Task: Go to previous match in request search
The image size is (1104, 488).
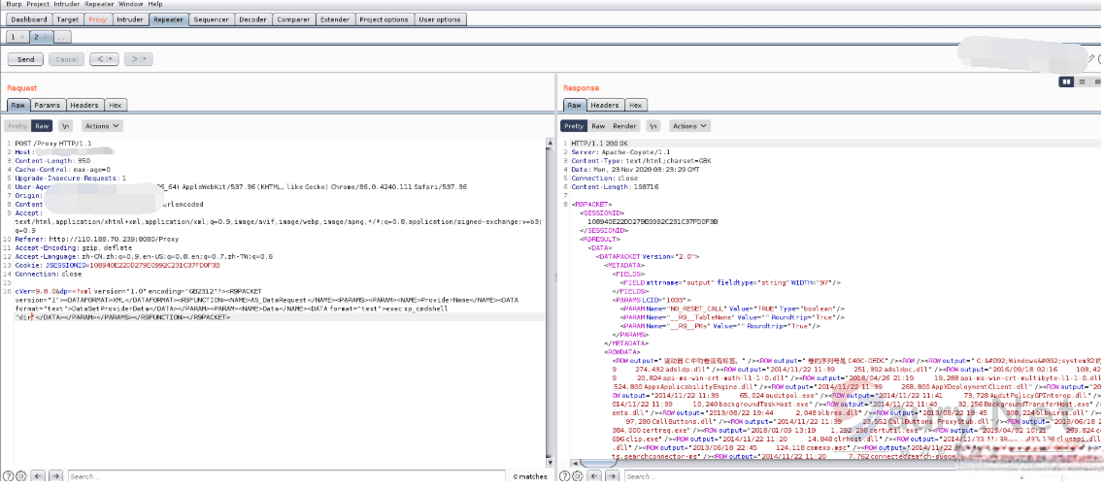Action: 40,476
